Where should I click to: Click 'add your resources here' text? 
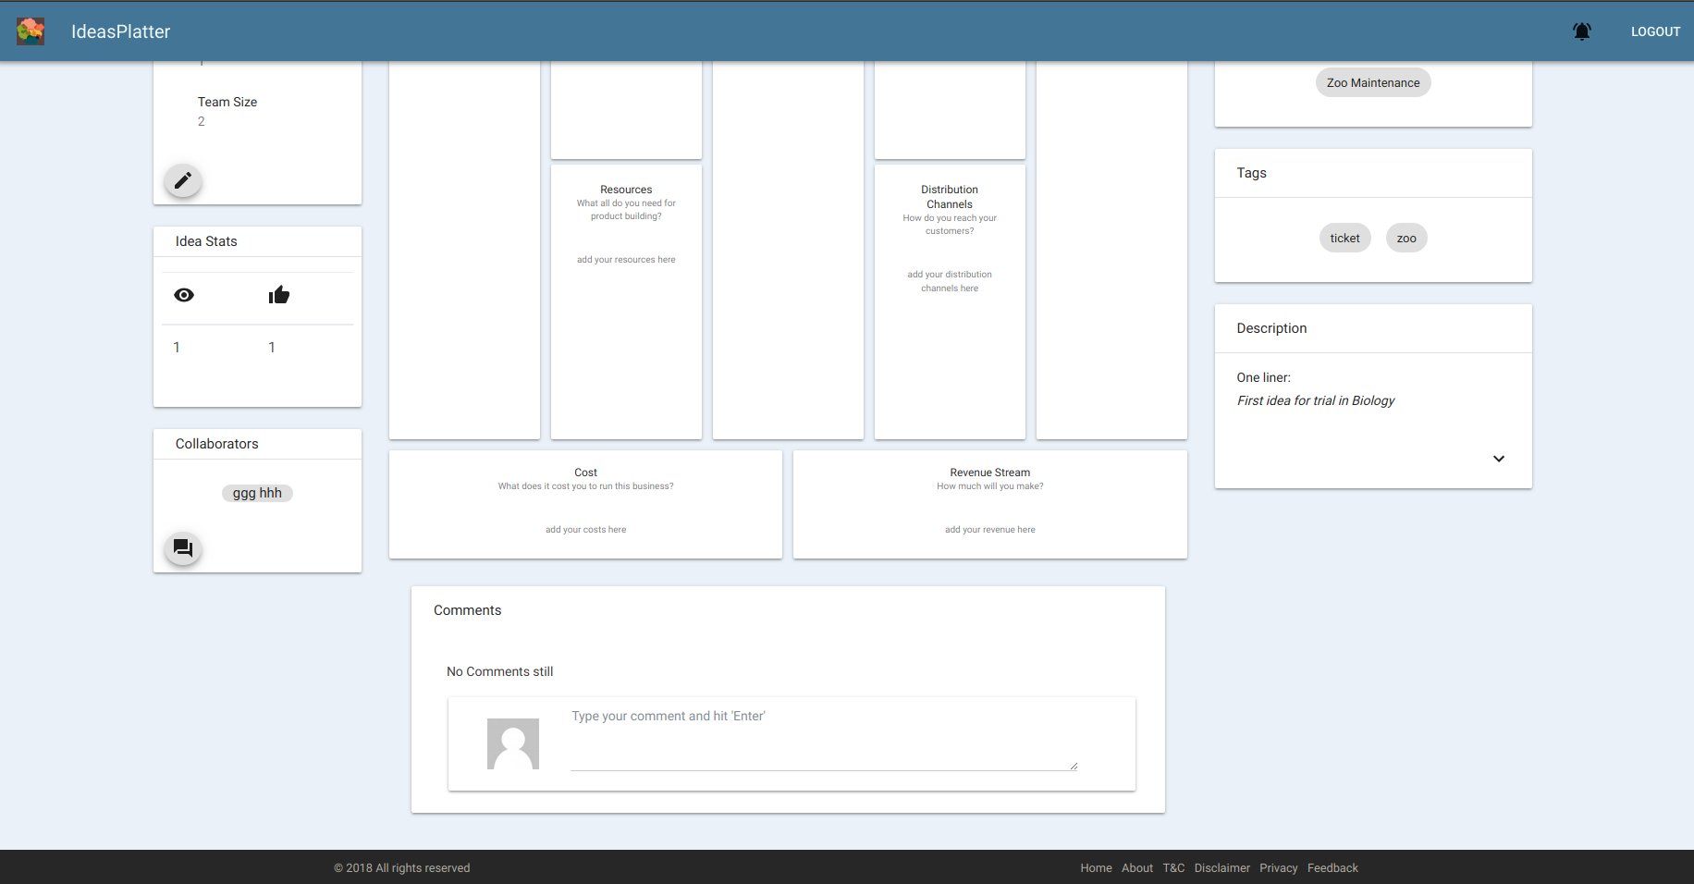coord(626,260)
